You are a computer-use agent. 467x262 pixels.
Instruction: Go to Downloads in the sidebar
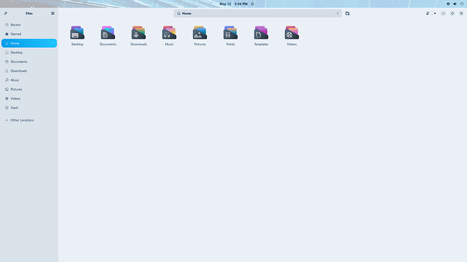click(29, 71)
